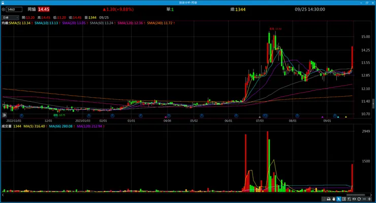Click the Y-axis scale tool icon
This screenshot has width=376, height=203.
(x=349, y=199)
